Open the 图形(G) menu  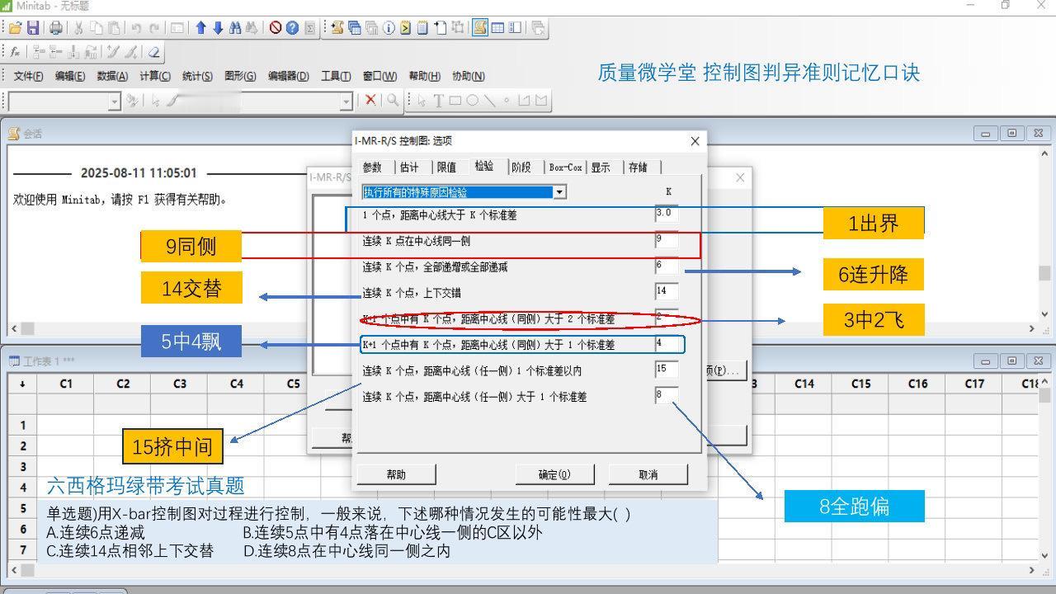pyautogui.click(x=240, y=76)
